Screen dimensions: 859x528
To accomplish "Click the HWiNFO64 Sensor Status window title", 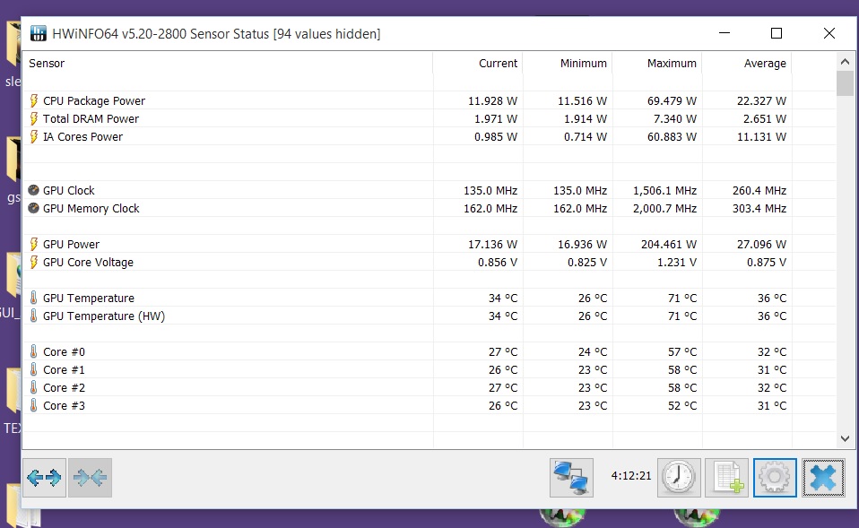I will (x=216, y=34).
